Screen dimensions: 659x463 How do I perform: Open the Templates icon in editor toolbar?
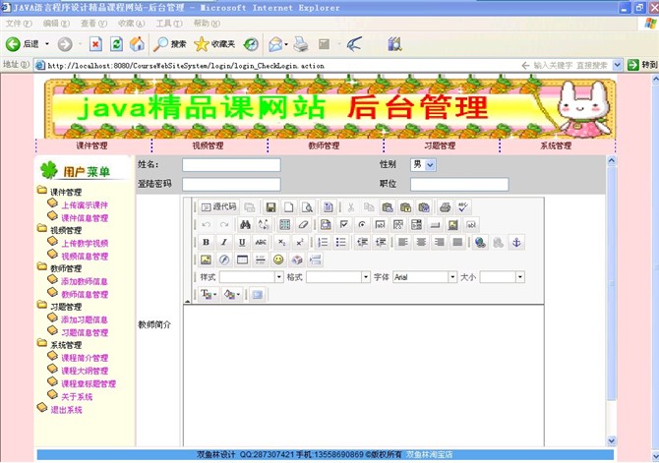(x=329, y=207)
